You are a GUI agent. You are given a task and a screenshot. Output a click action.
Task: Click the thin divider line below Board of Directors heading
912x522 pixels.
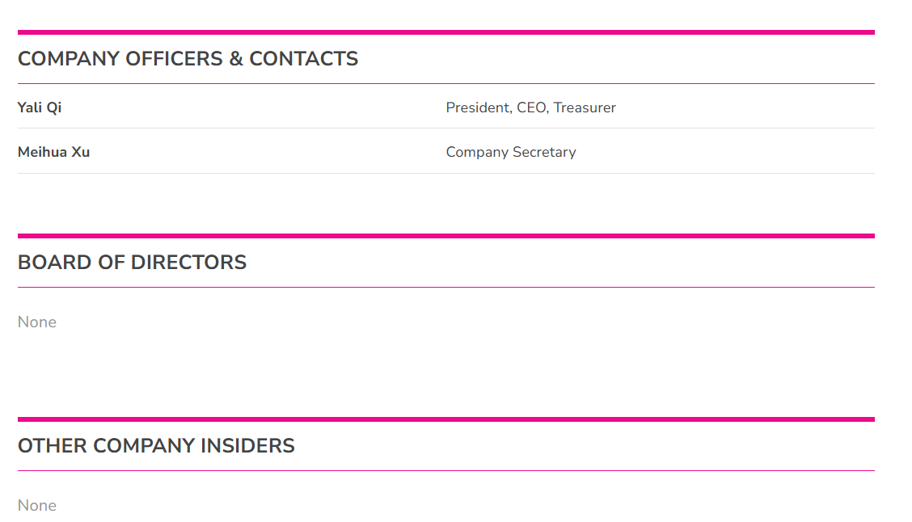click(446, 287)
